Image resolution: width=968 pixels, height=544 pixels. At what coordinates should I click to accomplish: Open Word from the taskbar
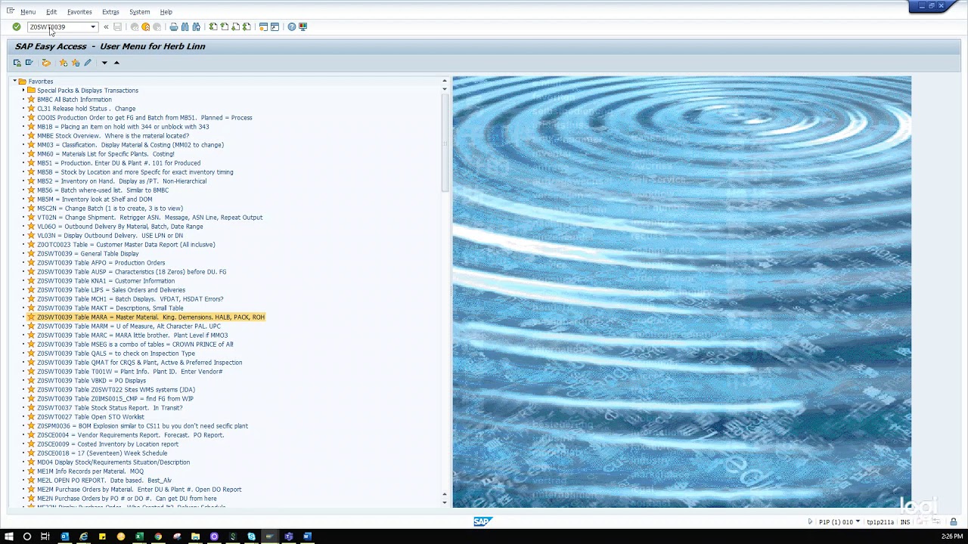coord(307,536)
